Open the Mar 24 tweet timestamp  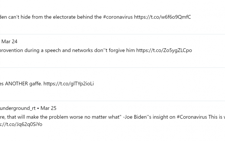point(9,42)
